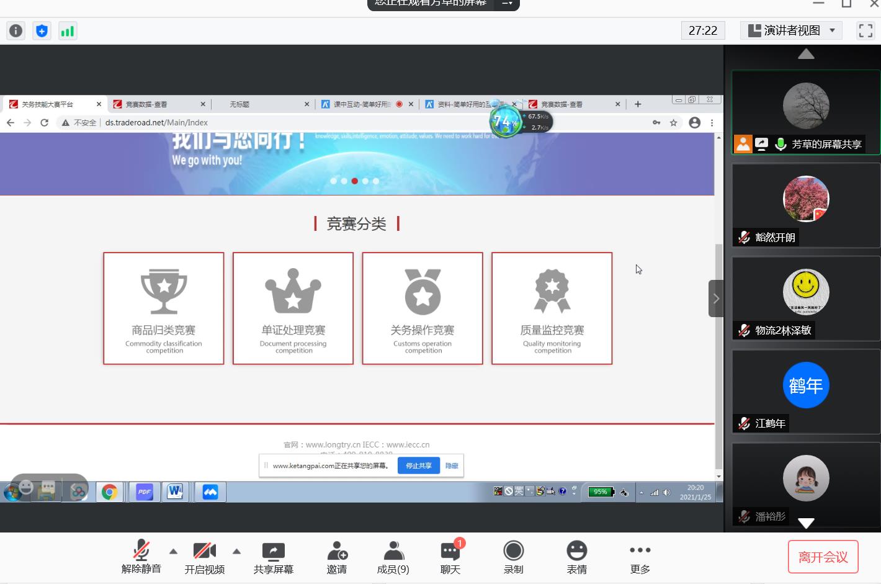Expand the video options arrow beside camera

point(236,551)
